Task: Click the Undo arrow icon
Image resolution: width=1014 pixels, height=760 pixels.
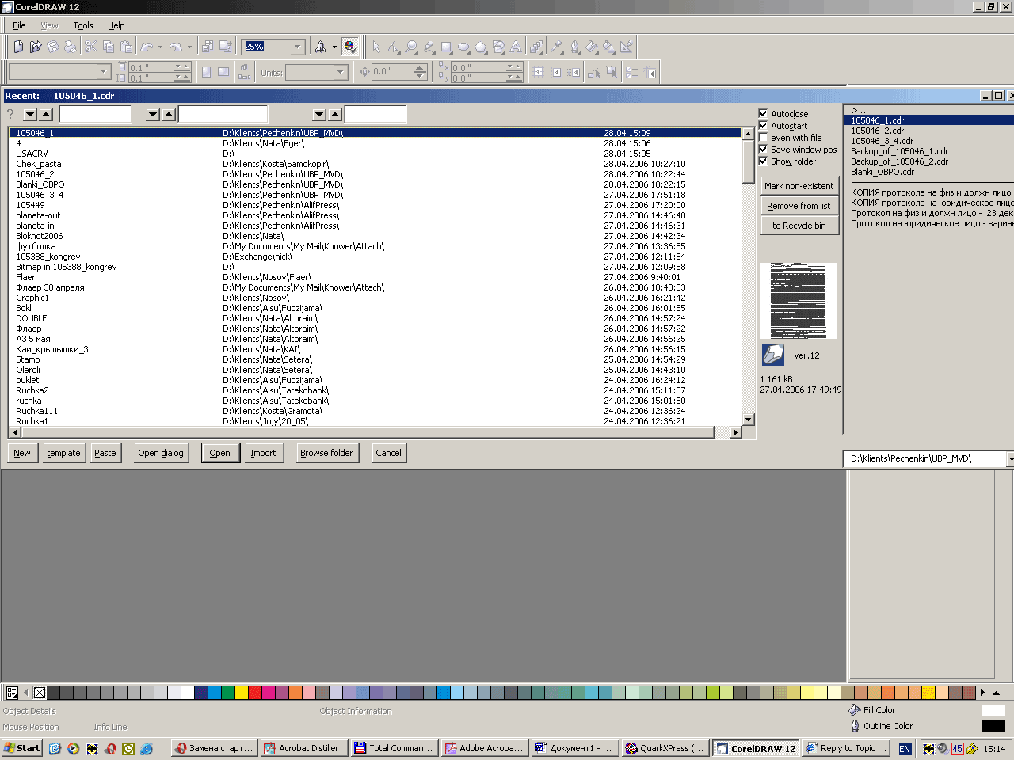Action: click(147, 47)
